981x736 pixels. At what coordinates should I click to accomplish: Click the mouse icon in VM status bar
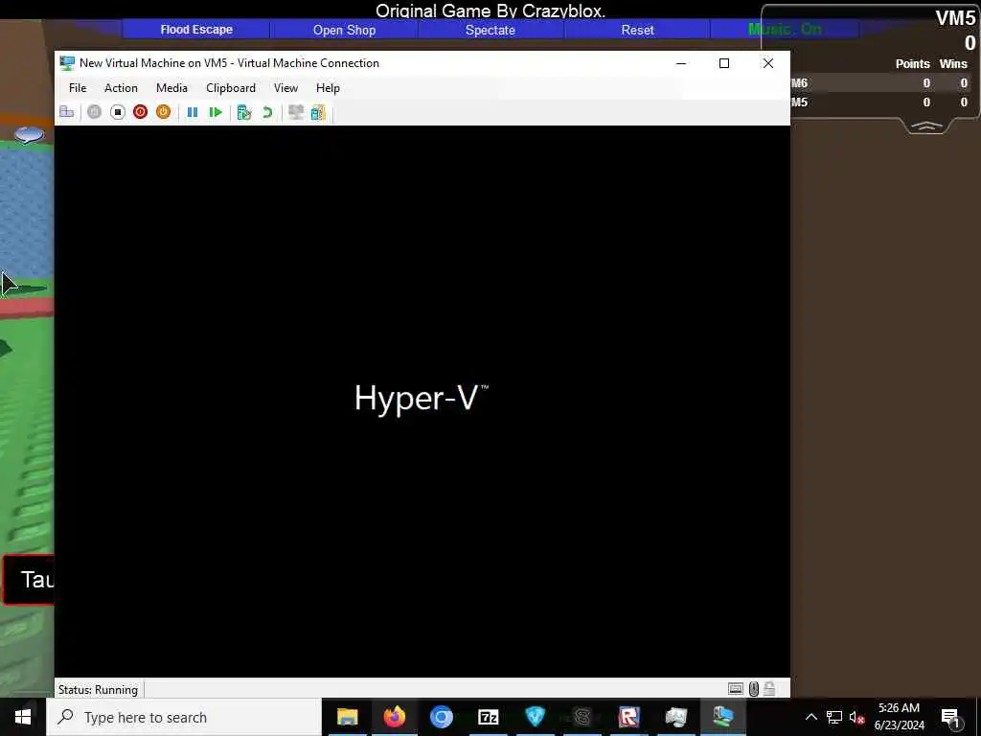click(754, 689)
